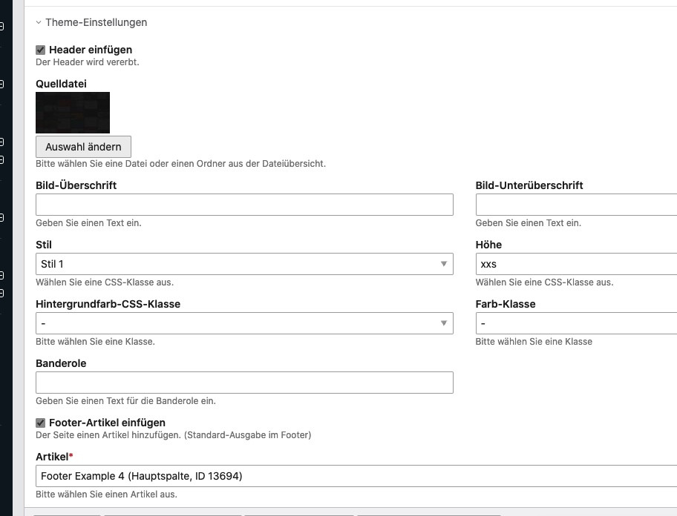The image size is (677, 516).
Task: Click into the Banderole text field
Action: (x=244, y=383)
